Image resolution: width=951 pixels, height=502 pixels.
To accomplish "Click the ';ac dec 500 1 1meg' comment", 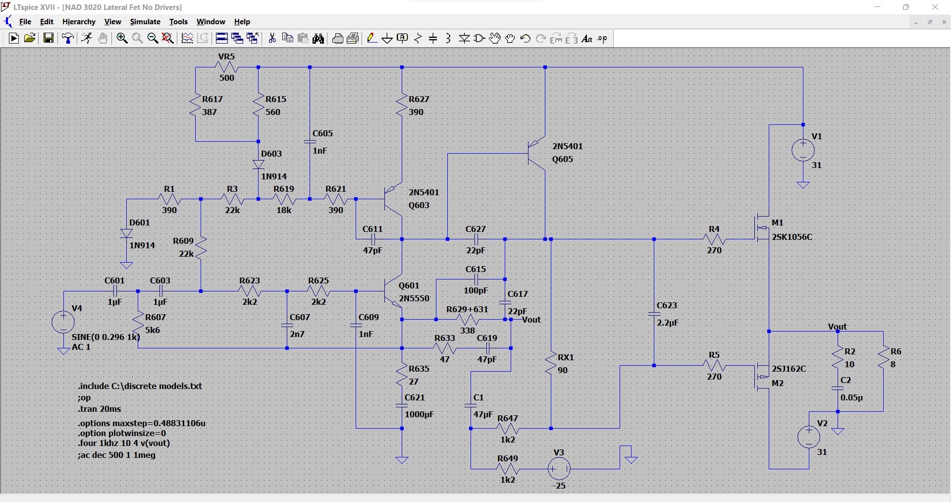I will point(116,455).
